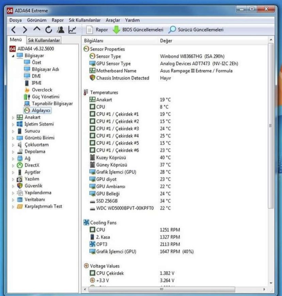
Task: Open the Sık Kullanılanlar menu
Action: pyautogui.click(x=84, y=20)
